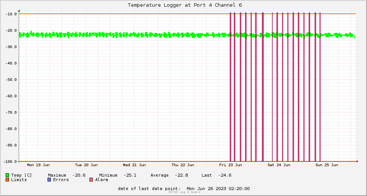This screenshot has width=367, height=196.
Task: Click the 'date of last data point:' label
Action: click(149, 189)
